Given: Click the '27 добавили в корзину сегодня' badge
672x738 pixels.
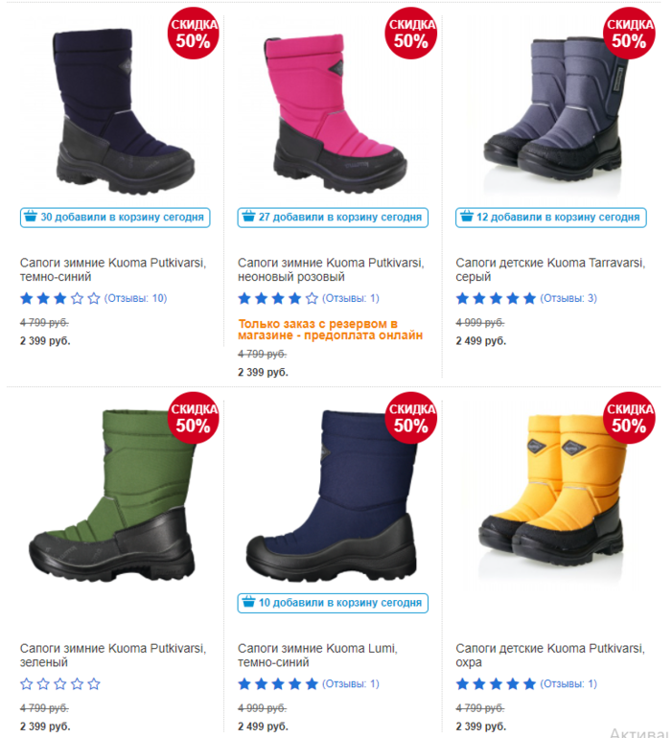Looking at the screenshot, I should [x=333, y=218].
